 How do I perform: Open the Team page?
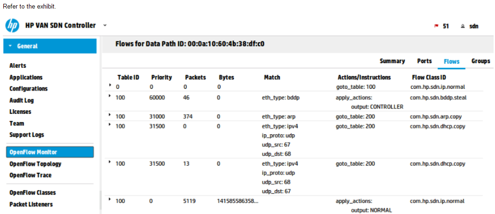click(x=17, y=123)
